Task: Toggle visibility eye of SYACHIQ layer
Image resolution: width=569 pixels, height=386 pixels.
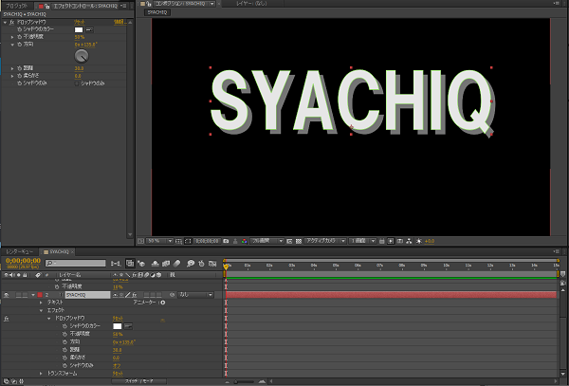Action: 8,295
